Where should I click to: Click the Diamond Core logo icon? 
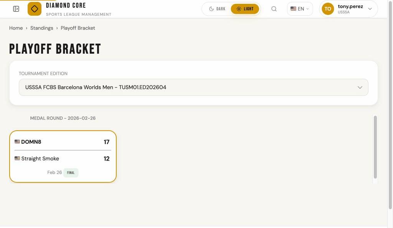[35, 9]
